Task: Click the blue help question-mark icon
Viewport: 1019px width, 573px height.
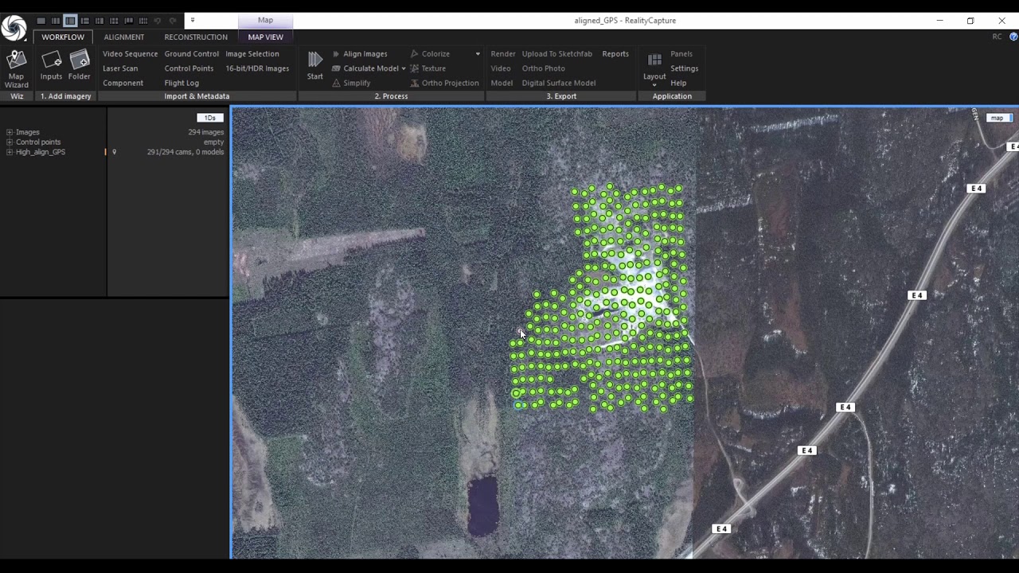Action: pos(1013,37)
